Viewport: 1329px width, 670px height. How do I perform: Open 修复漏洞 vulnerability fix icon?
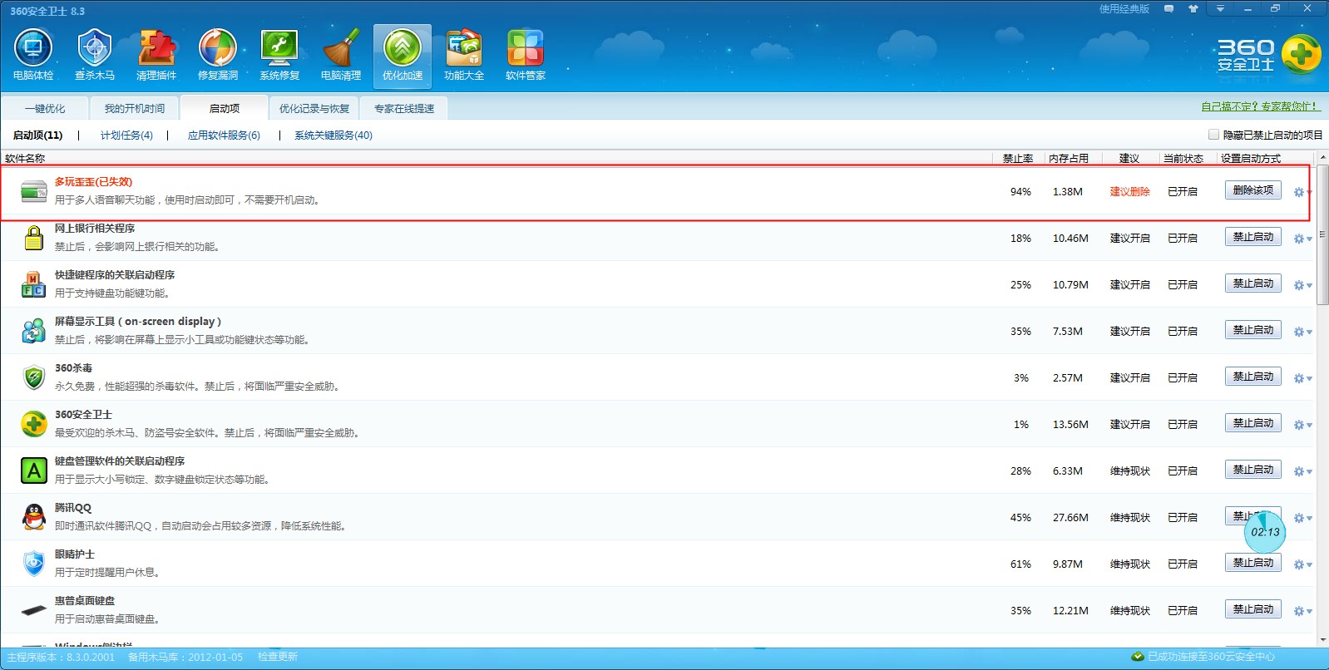pos(218,55)
